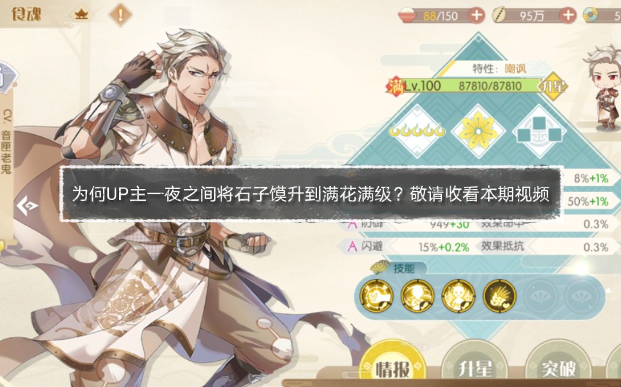Image resolution: width=621 pixels, height=387 pixels.
Task: Open the five-flame star rating diamond
Action: pyautogui.click(x=417, y=131)
